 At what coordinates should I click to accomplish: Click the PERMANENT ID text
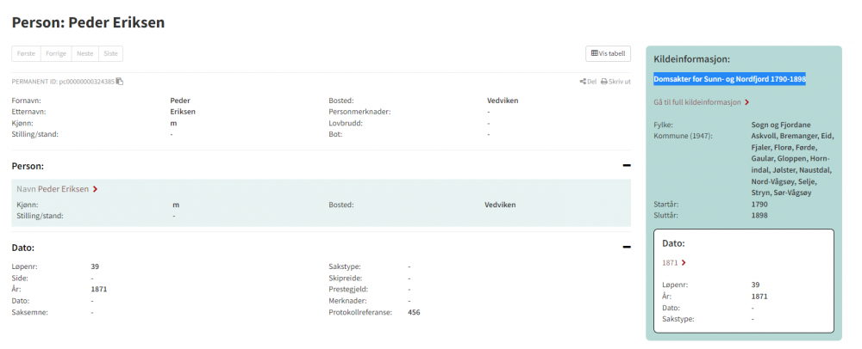[63, 82]
